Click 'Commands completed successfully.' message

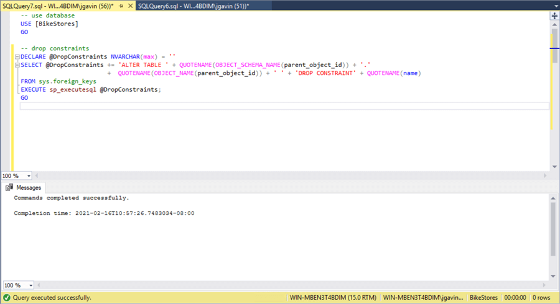pos(72,198)
